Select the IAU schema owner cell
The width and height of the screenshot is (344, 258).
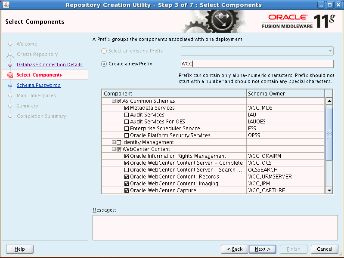pyautogui.click(x=285, y=115)
